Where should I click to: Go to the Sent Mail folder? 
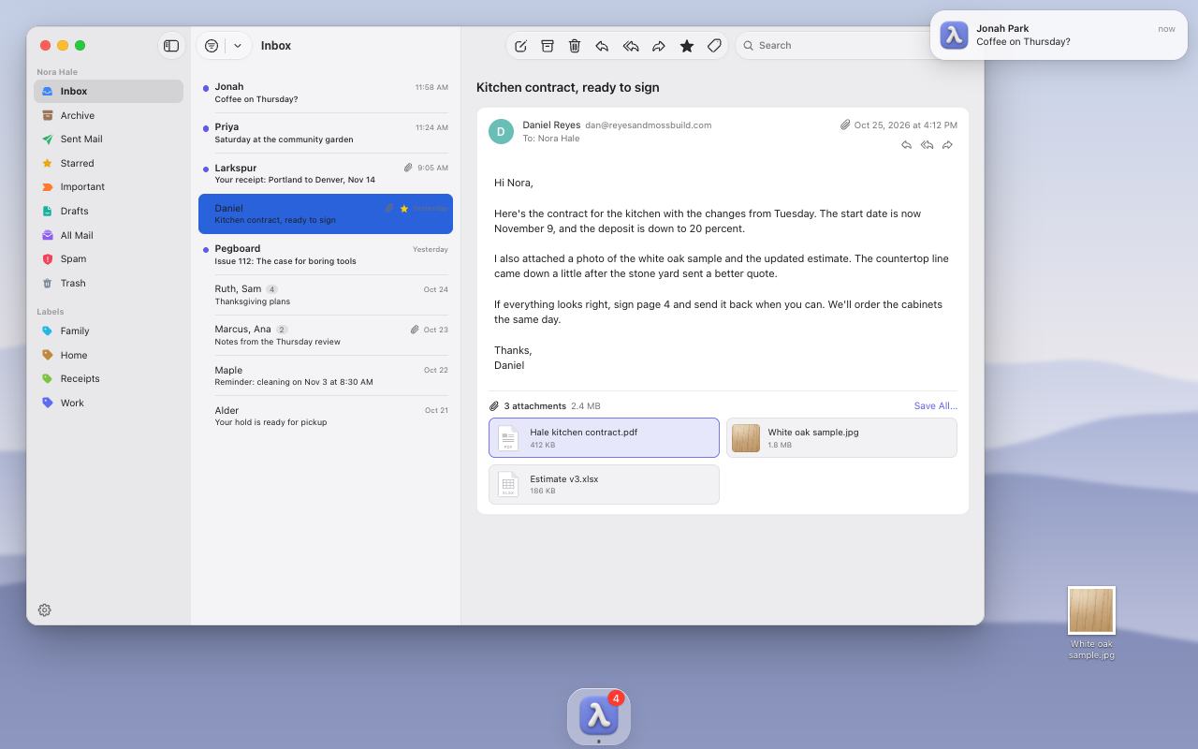[109, 139]
